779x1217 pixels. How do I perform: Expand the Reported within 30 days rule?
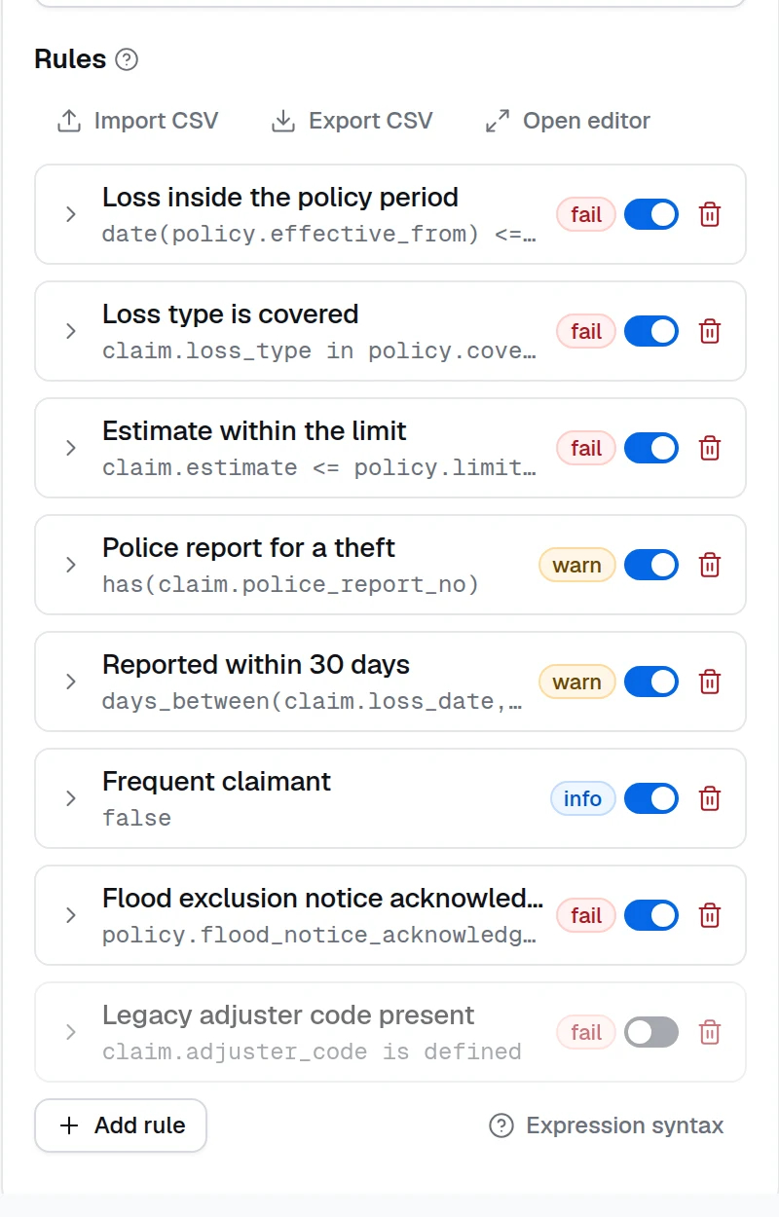70,682
